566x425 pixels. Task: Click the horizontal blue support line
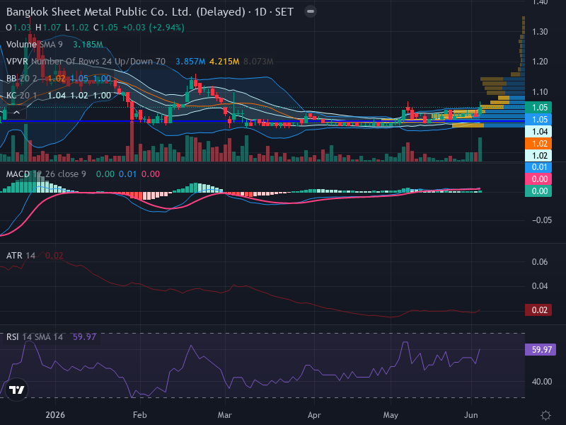pyautogui.click(x=262, y=121)
